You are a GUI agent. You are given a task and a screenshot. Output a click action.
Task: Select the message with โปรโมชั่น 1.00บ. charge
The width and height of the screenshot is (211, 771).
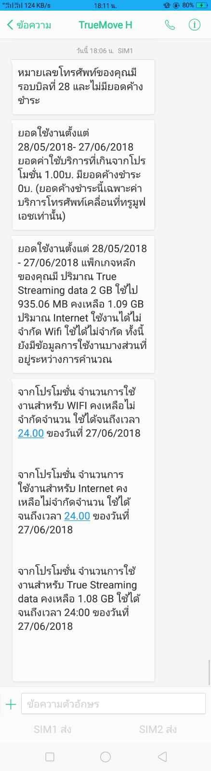click(x=83, y=174)
